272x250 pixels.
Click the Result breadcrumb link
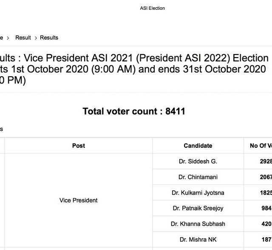coord(23,37)
